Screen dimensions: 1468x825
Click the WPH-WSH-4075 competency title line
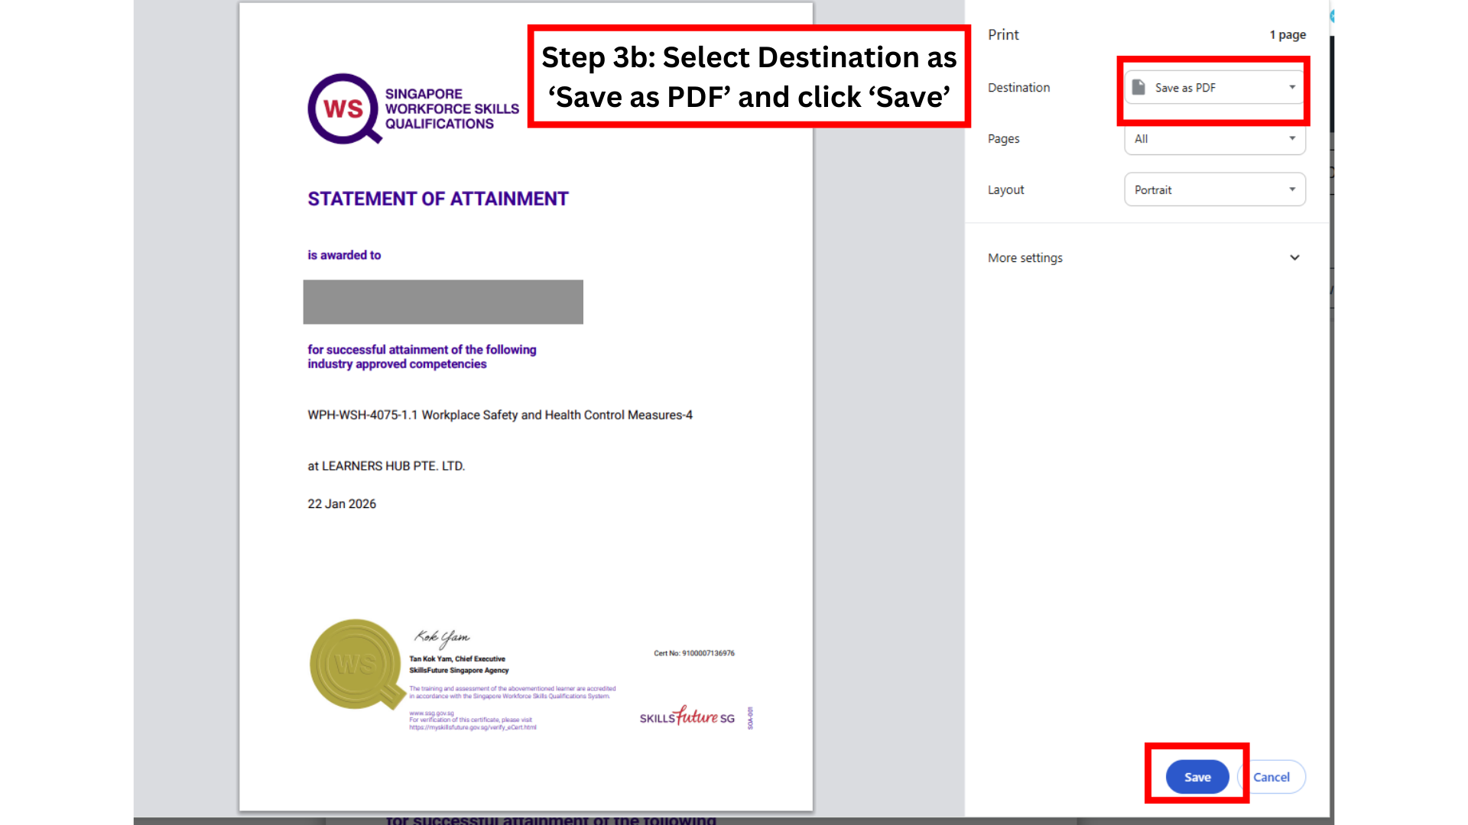coord(499,415)
